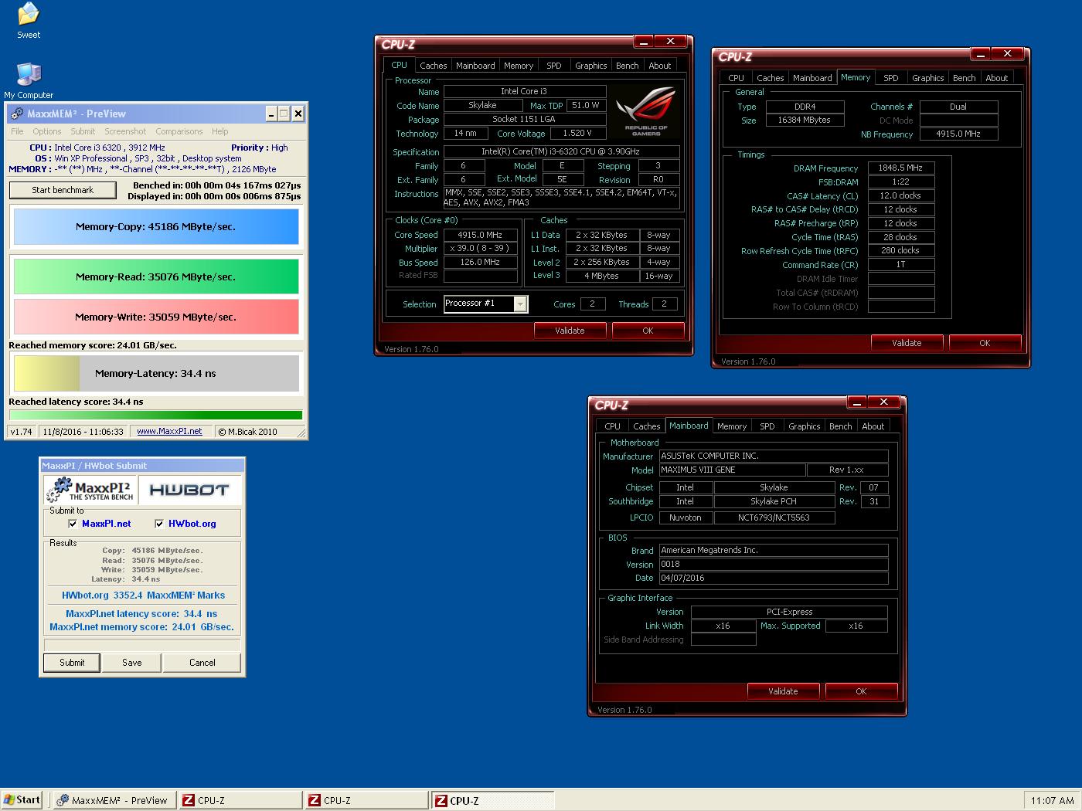1082x811 pixels.
Task: Click Cancel button in HWbot Submit dialog
Action: tap(202, 663)
